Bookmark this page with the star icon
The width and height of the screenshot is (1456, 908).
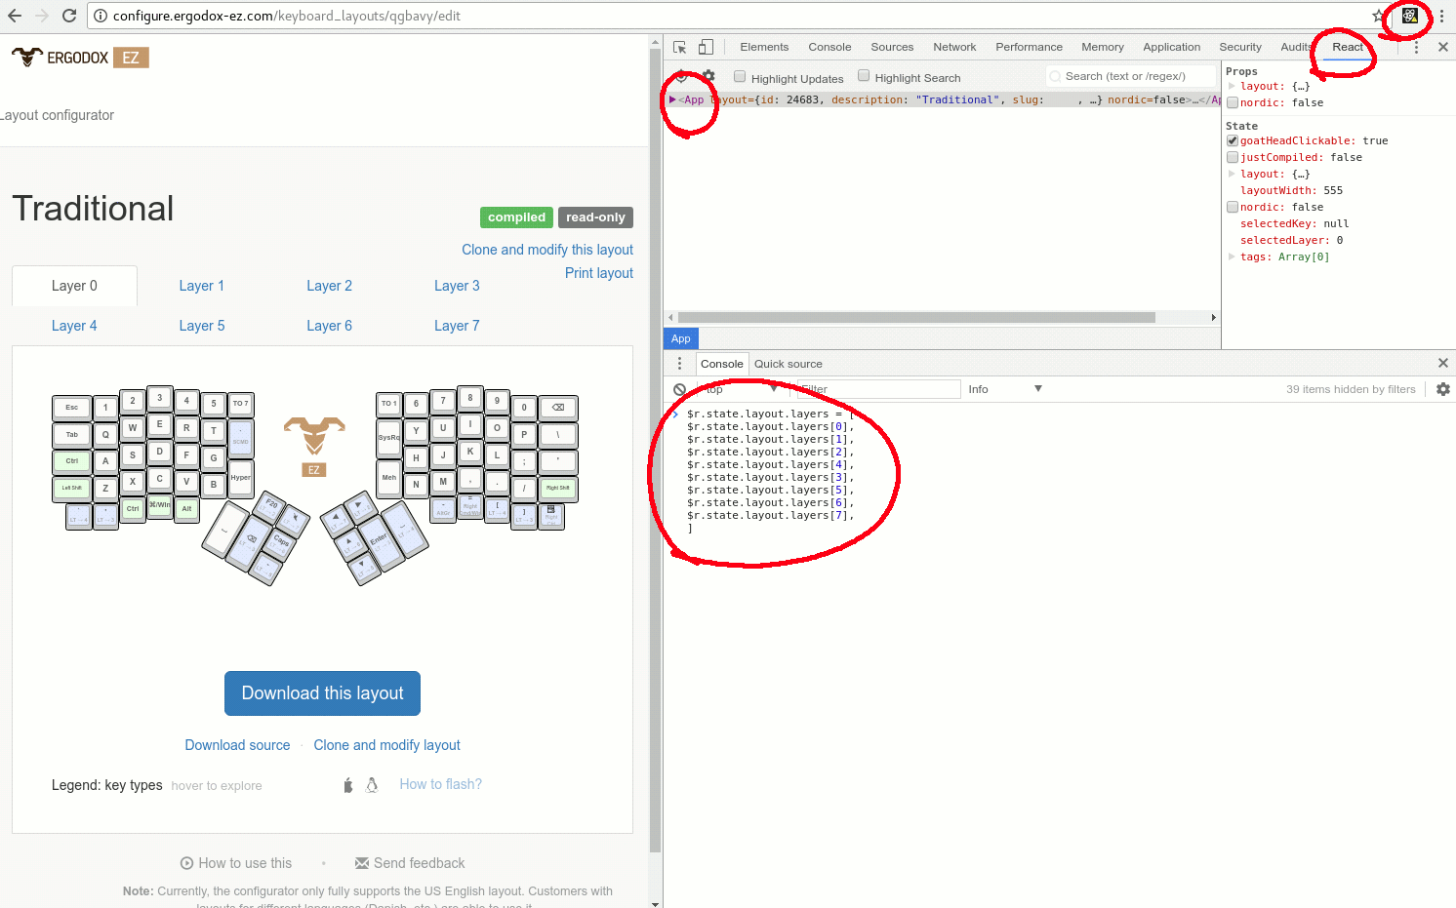point(1378,16)
